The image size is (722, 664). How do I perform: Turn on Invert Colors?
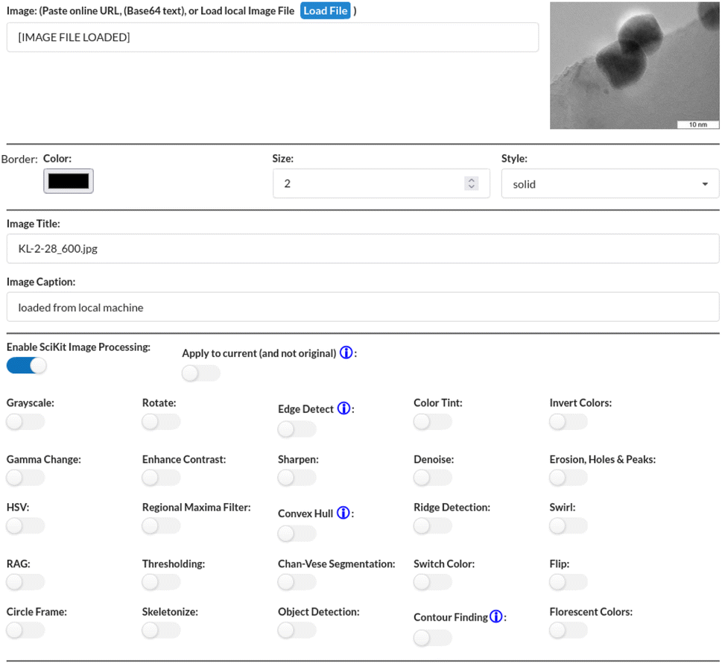coord(567,421)
